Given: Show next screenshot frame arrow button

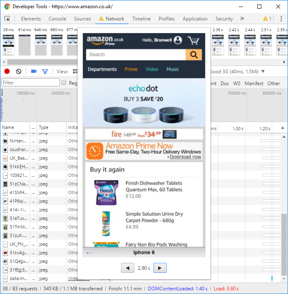Looking at the screenshot, I should [160, 268].
